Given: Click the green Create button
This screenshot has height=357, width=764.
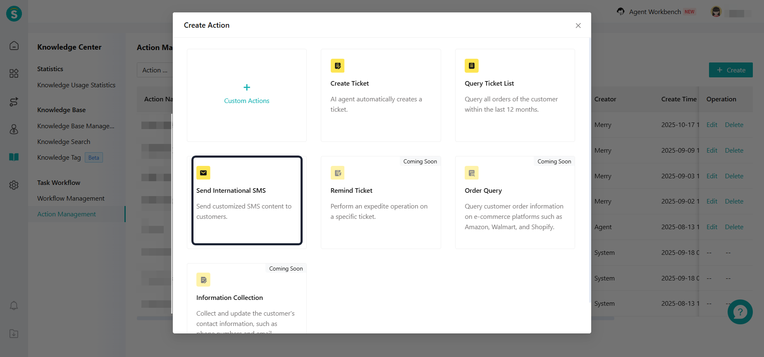Looking at the screenshot, I should [x=731, y=70].
